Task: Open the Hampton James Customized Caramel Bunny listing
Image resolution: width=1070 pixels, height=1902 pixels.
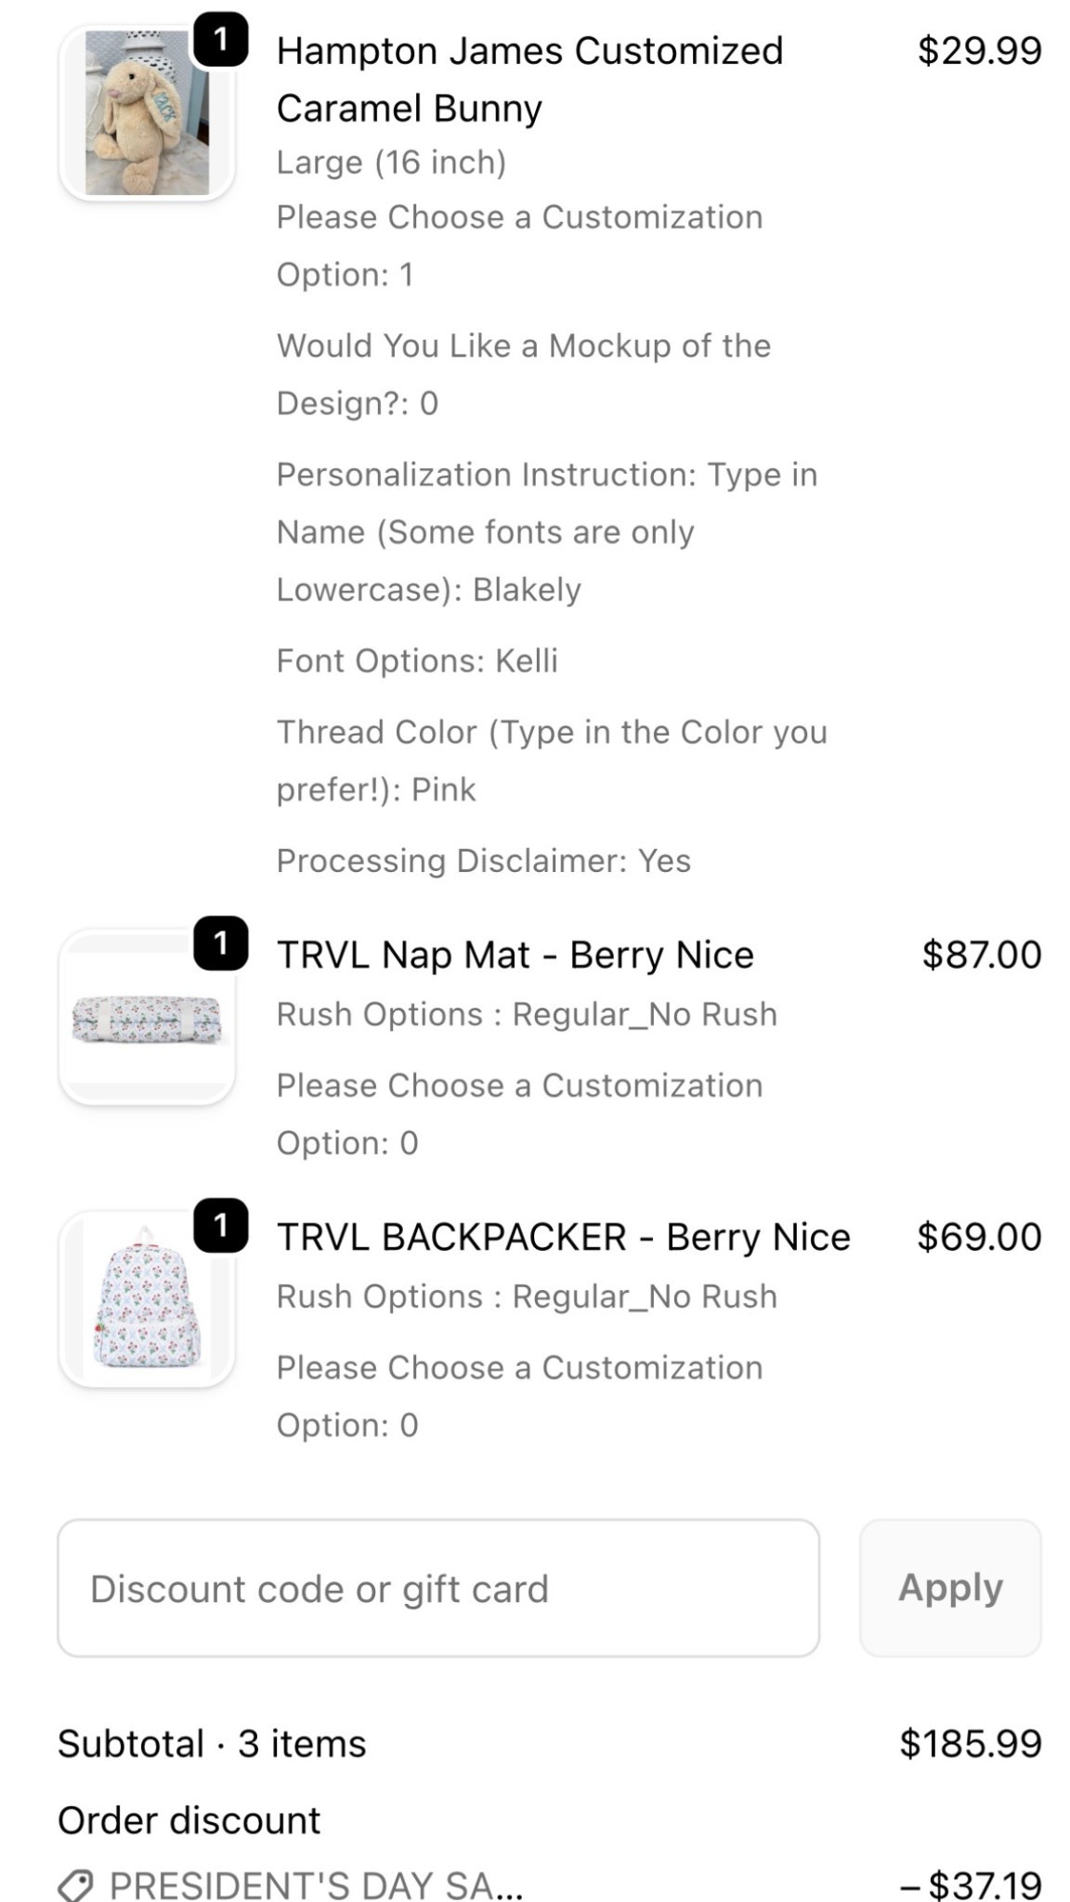Action: 529,79
